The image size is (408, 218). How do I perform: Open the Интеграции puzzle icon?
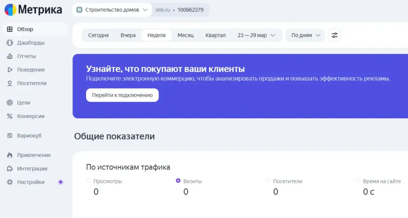(10, 169)
